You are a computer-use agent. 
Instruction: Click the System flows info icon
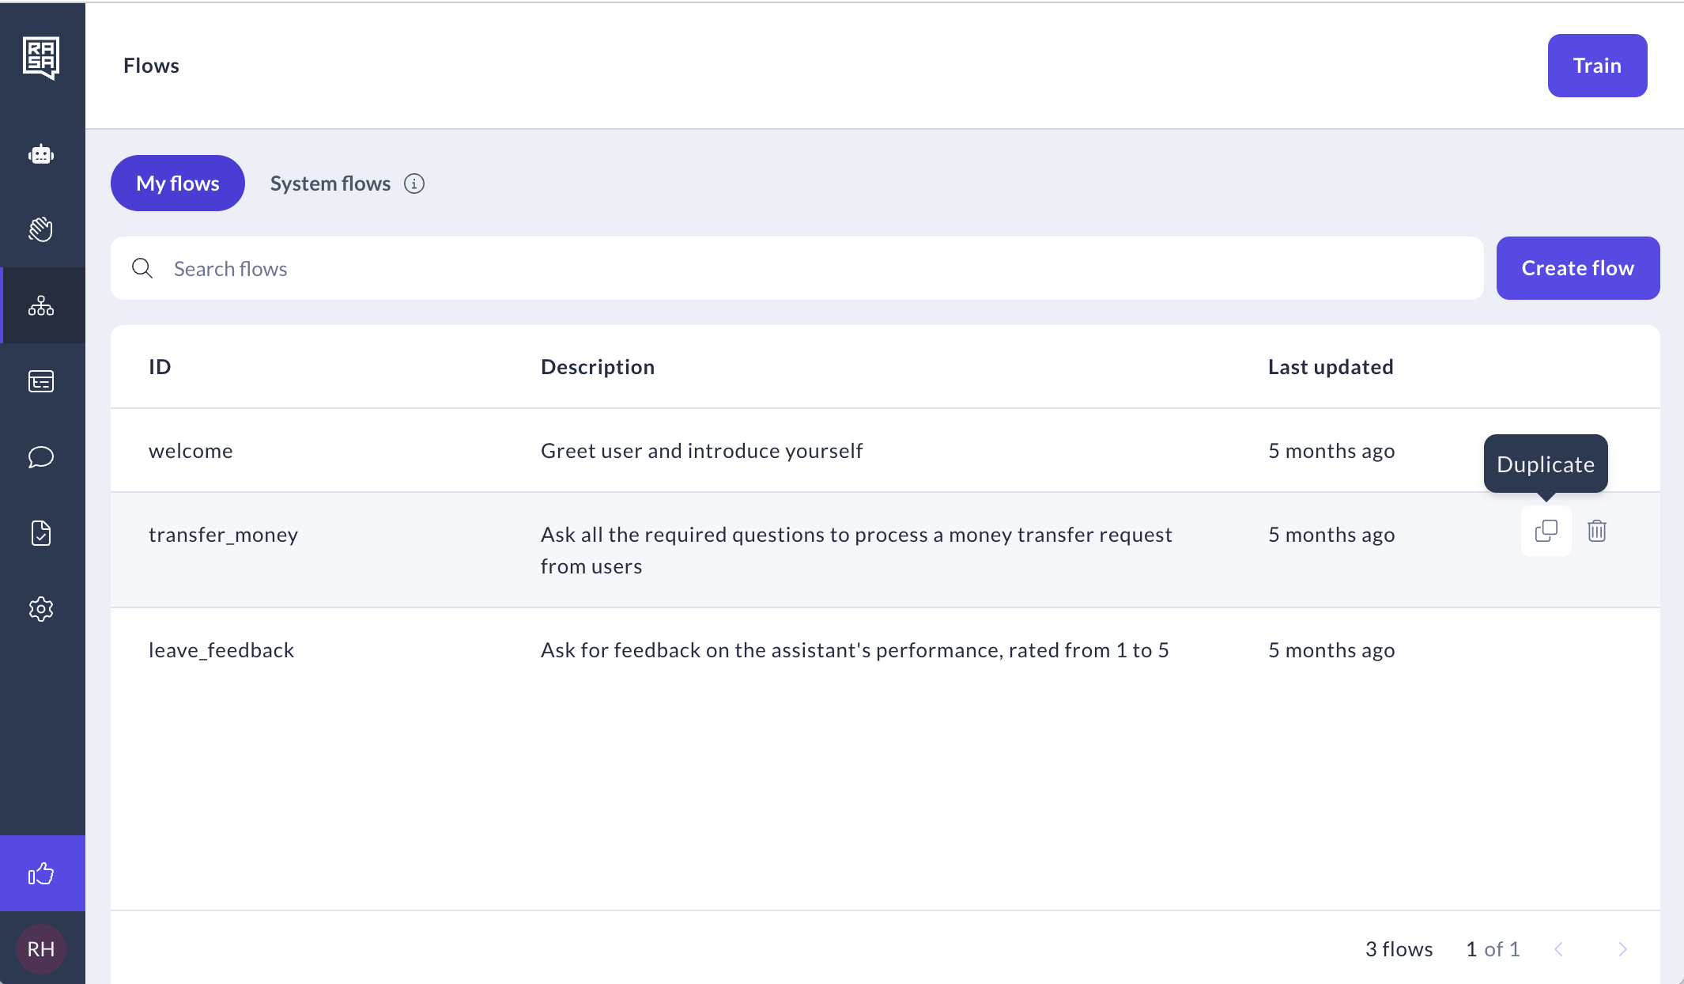coord(414,184)
